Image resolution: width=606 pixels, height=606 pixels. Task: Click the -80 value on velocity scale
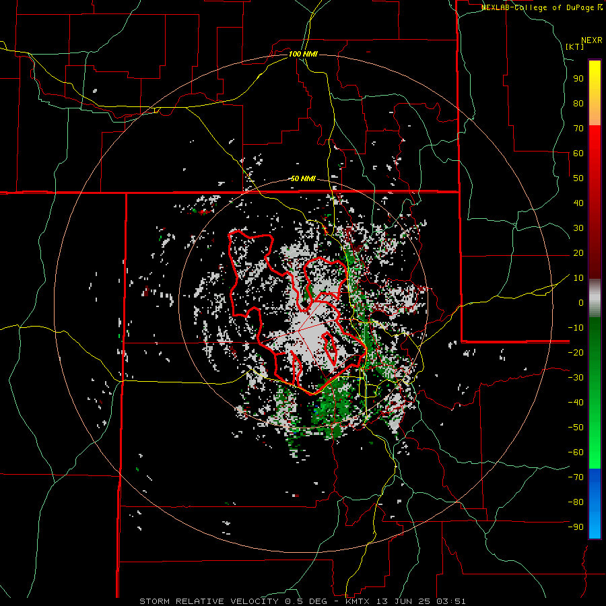click(x=576, y=502)
